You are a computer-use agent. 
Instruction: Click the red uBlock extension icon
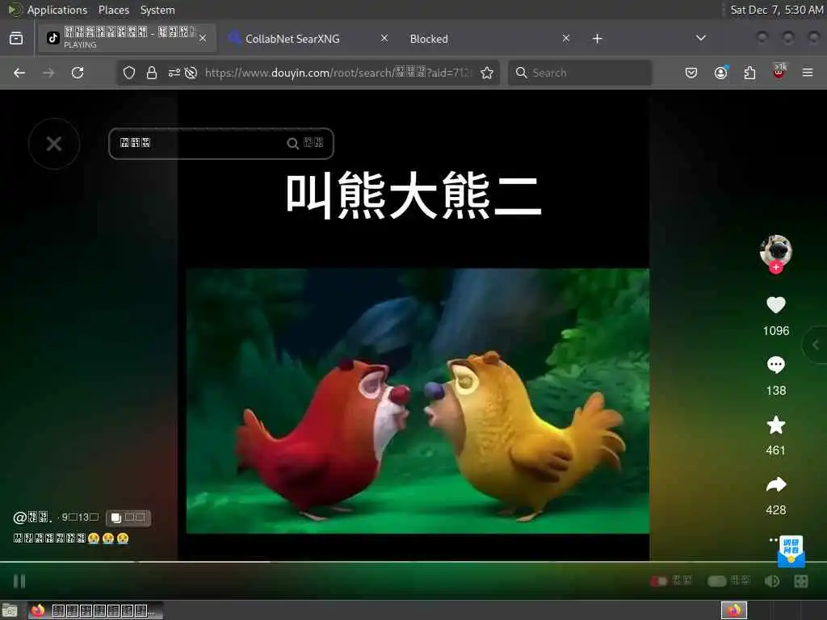pos(779,72)
